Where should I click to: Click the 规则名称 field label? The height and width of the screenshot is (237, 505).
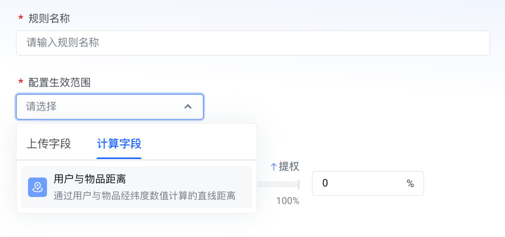pyautogui.click(x=49, y=18)
